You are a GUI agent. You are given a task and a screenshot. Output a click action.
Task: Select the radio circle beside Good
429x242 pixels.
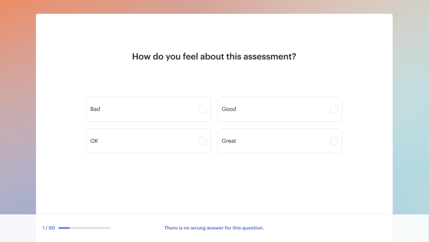334,109
